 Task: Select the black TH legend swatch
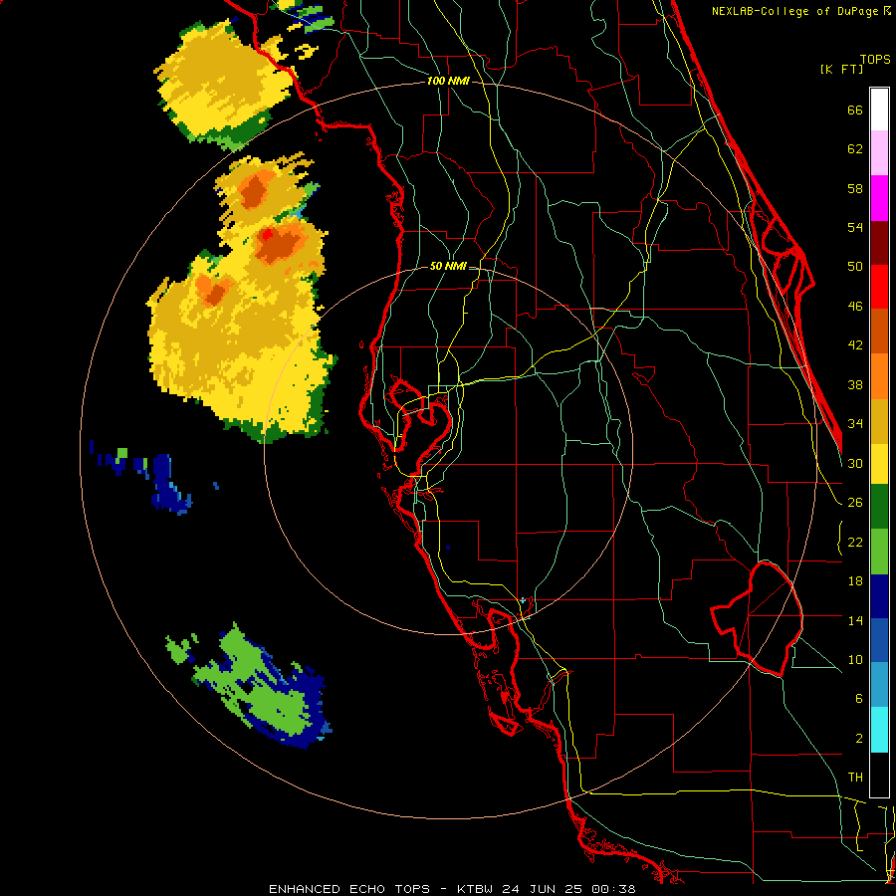point(879,775)
